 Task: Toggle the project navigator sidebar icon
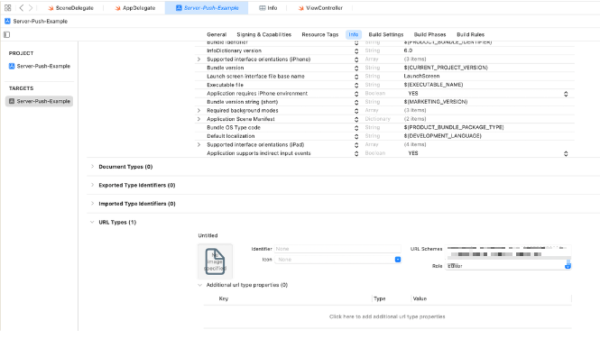coord(7,35)
